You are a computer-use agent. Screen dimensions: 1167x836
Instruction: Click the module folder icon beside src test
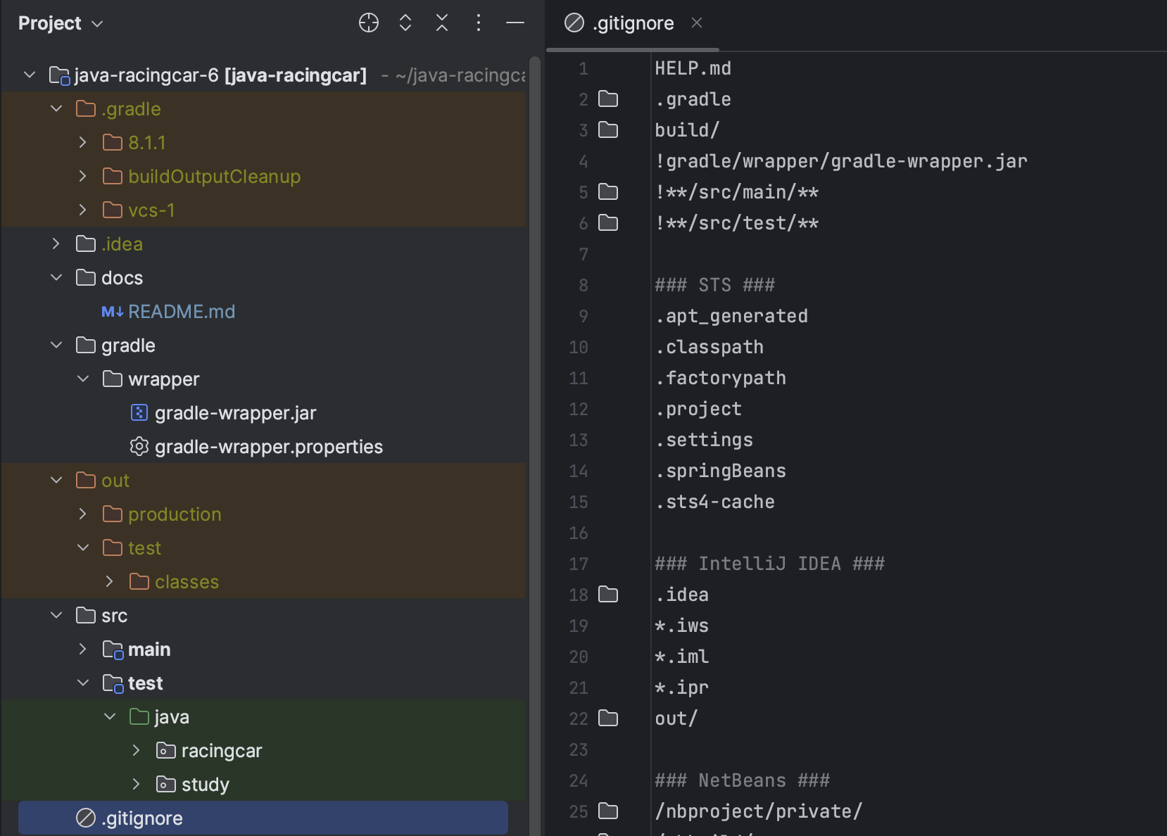pyautogui.click(x=113, y=683)
